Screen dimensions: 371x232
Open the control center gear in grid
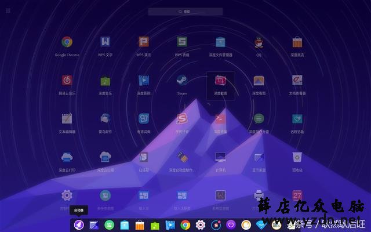coord(67,195)
